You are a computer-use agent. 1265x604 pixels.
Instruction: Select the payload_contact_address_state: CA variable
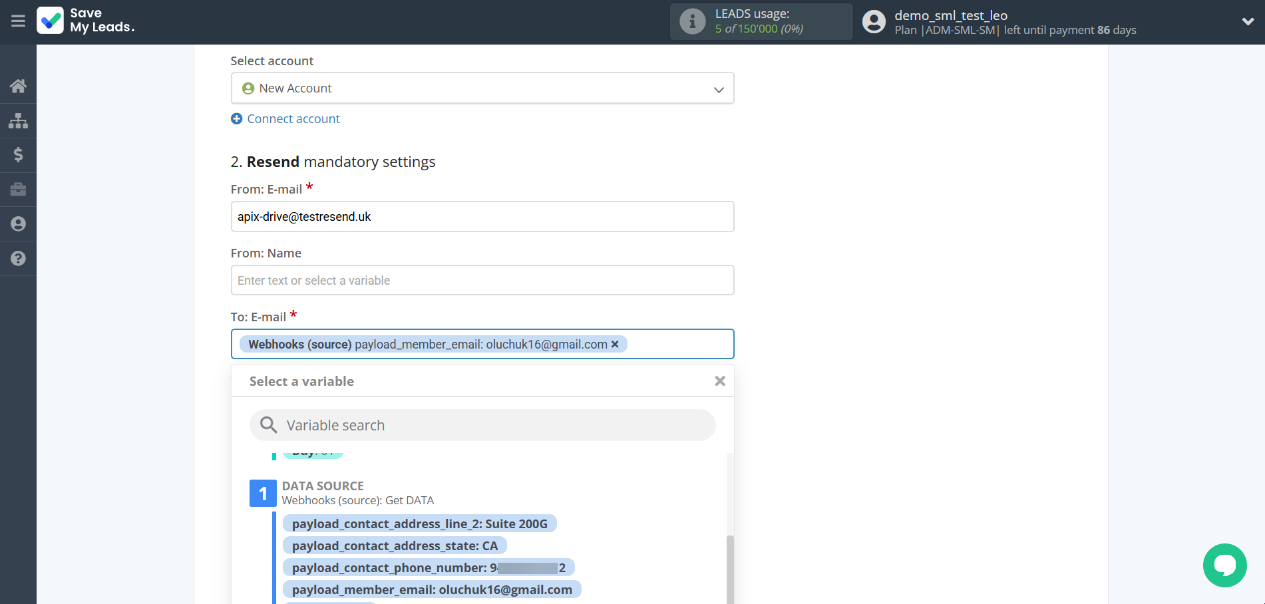tap(395, 545)
